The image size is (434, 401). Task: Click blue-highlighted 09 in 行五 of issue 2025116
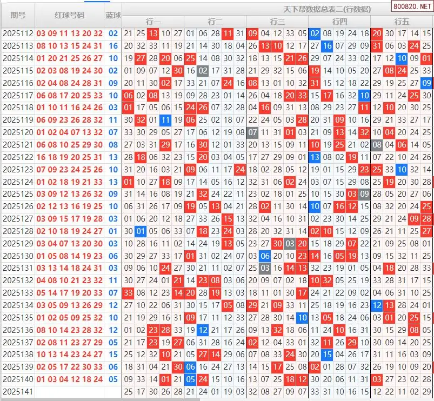[426, 83]
